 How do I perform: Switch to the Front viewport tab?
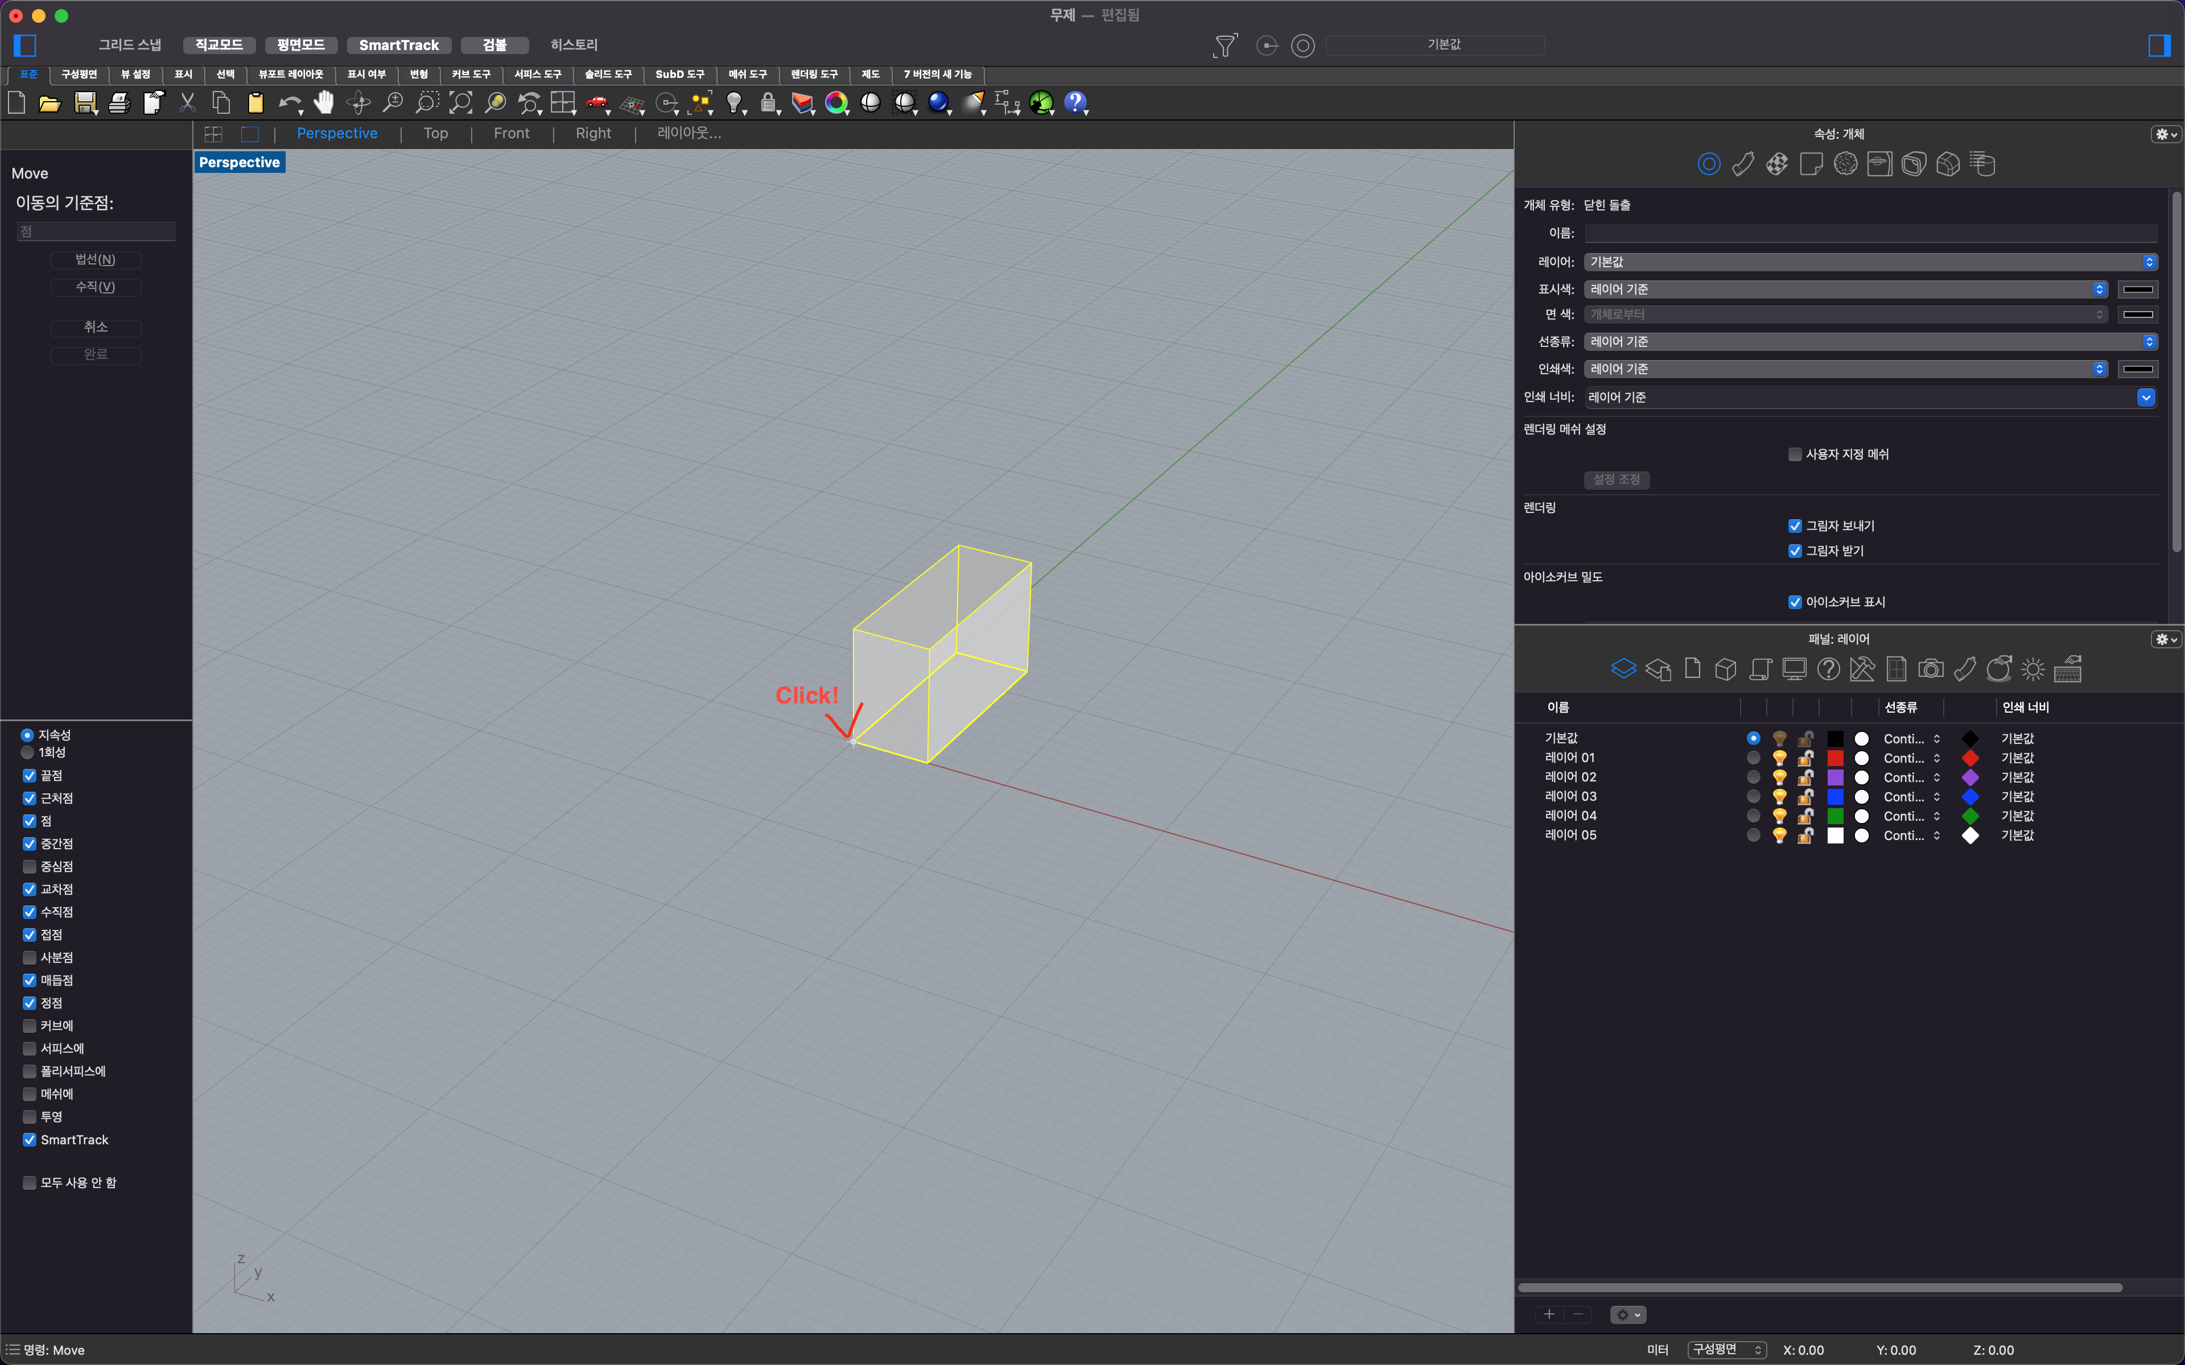click(511, 134)
